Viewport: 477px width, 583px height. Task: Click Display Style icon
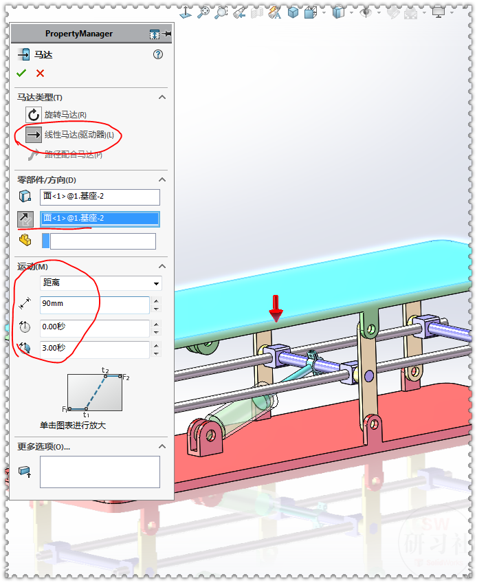click(x=338, y=12)
